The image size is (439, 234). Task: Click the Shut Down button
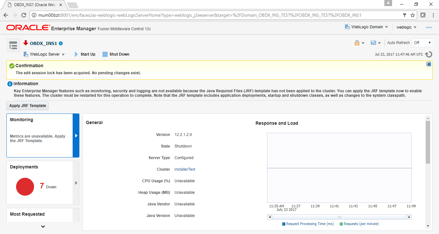point(116,54)
